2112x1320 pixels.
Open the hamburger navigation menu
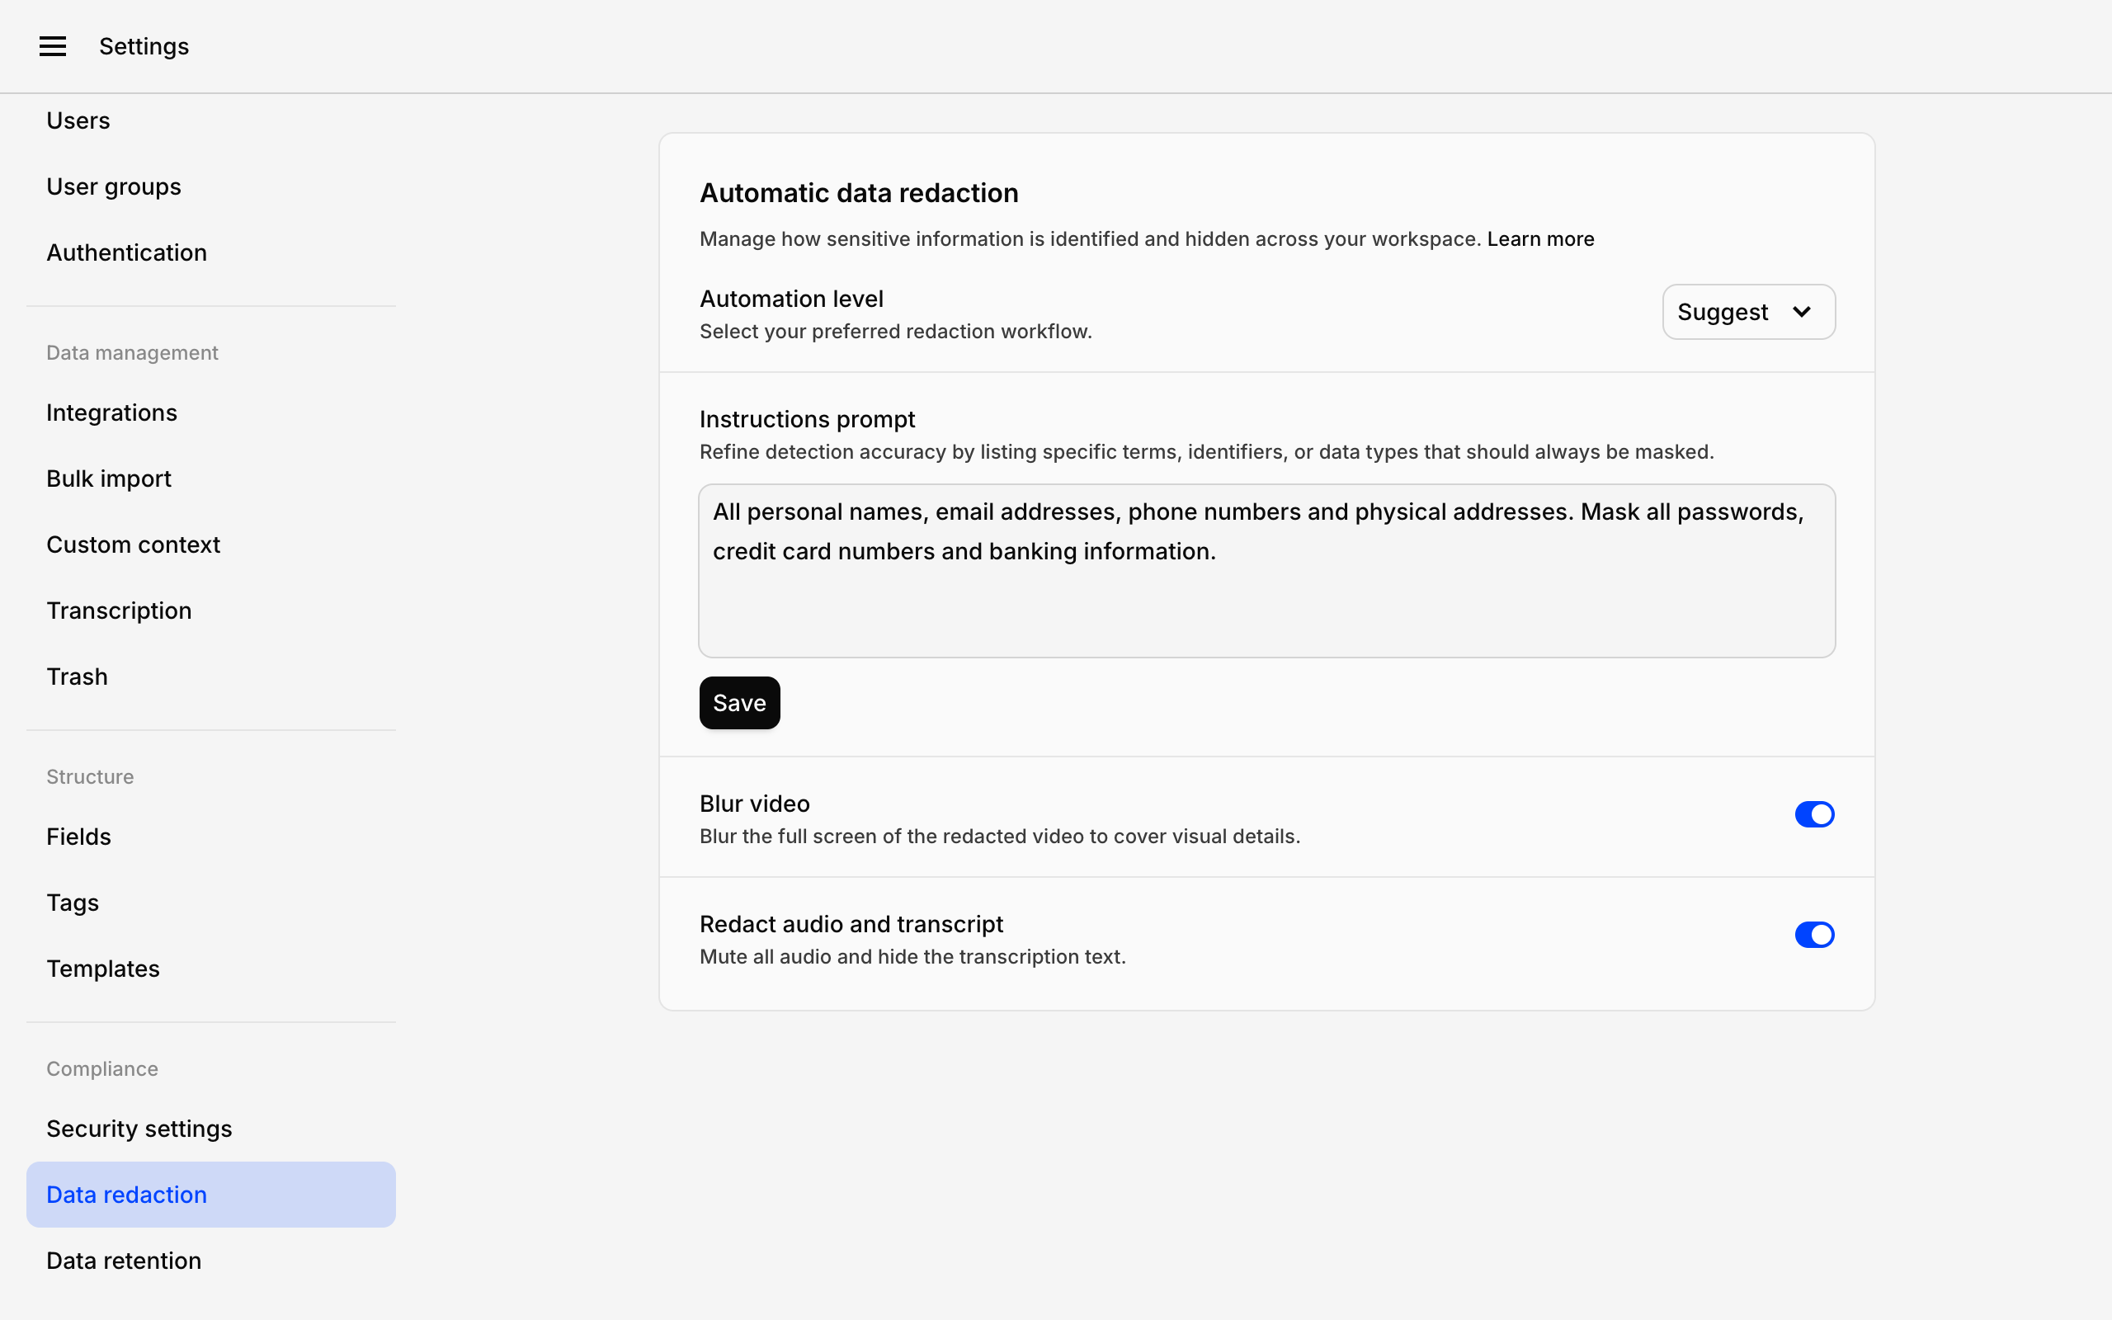[x=52, y=45]
